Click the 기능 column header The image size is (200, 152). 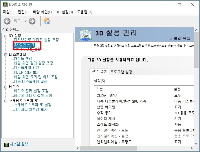133,89
